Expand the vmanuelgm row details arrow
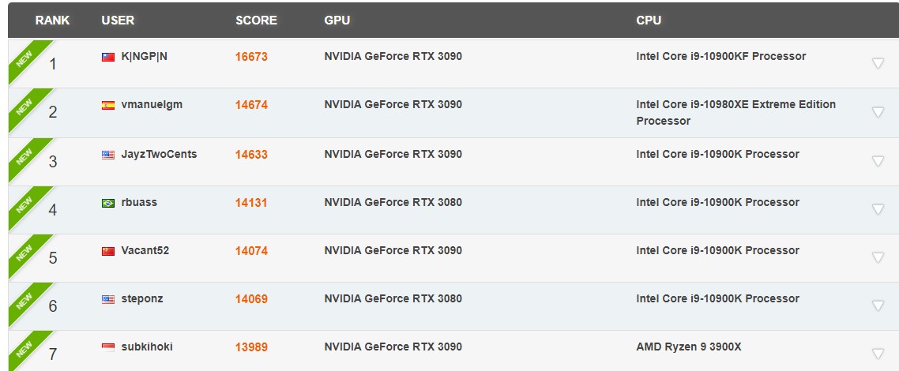 pos(878,112)
